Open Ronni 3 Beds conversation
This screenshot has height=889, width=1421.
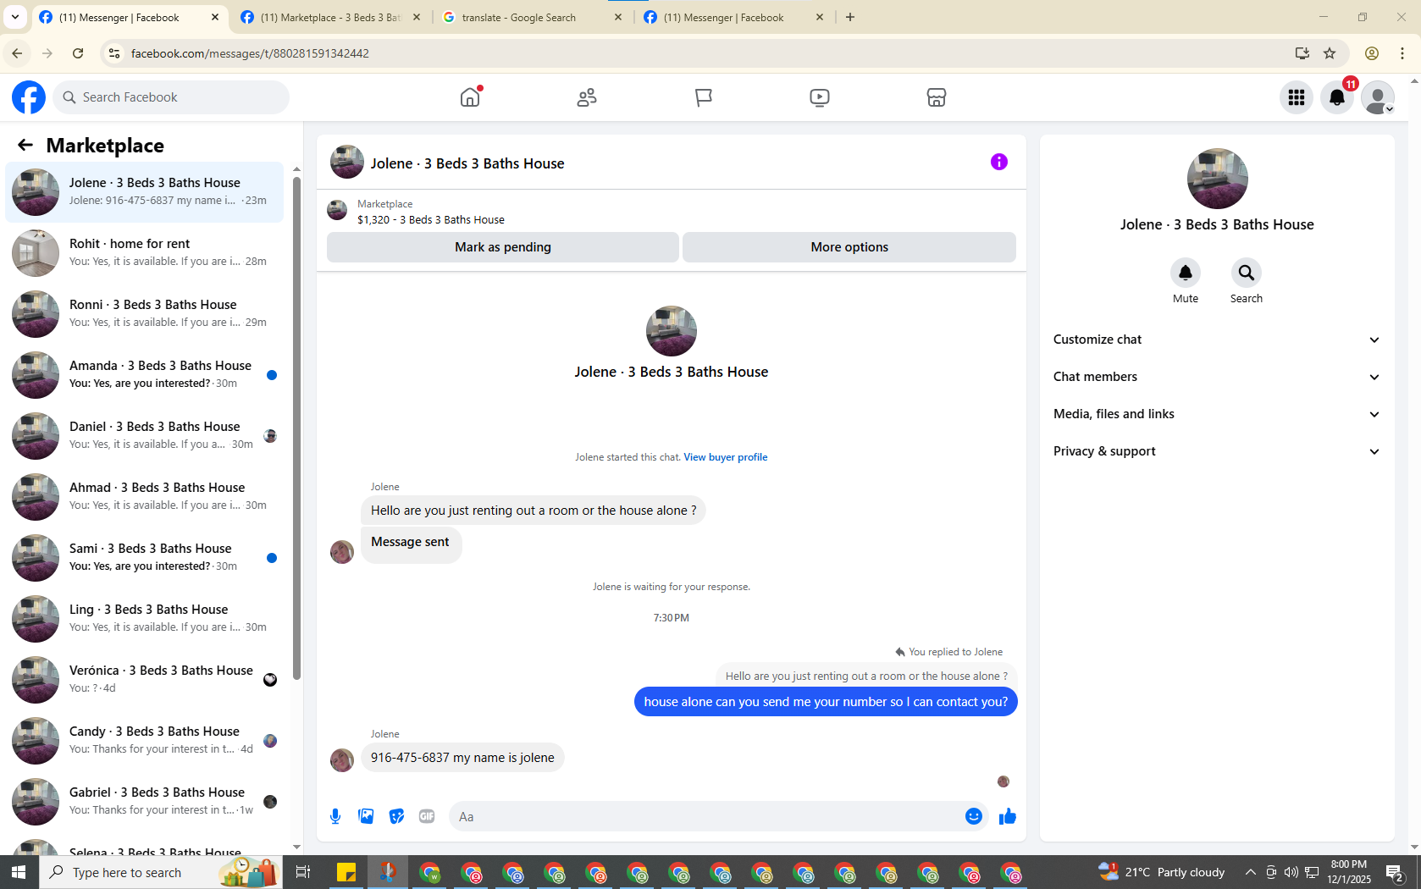pyautogui.click(x=144, y=313)
